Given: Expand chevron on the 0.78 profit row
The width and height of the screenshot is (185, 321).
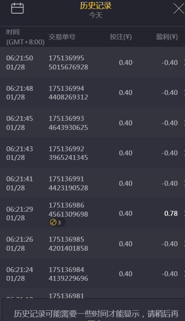Looking at the screenshot, I should click(184, 213).
